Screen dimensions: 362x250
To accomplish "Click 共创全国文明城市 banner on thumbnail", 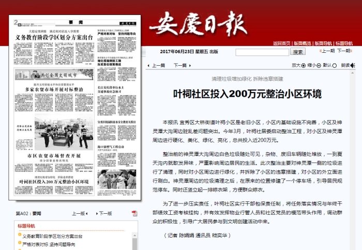I will (54, 75).
